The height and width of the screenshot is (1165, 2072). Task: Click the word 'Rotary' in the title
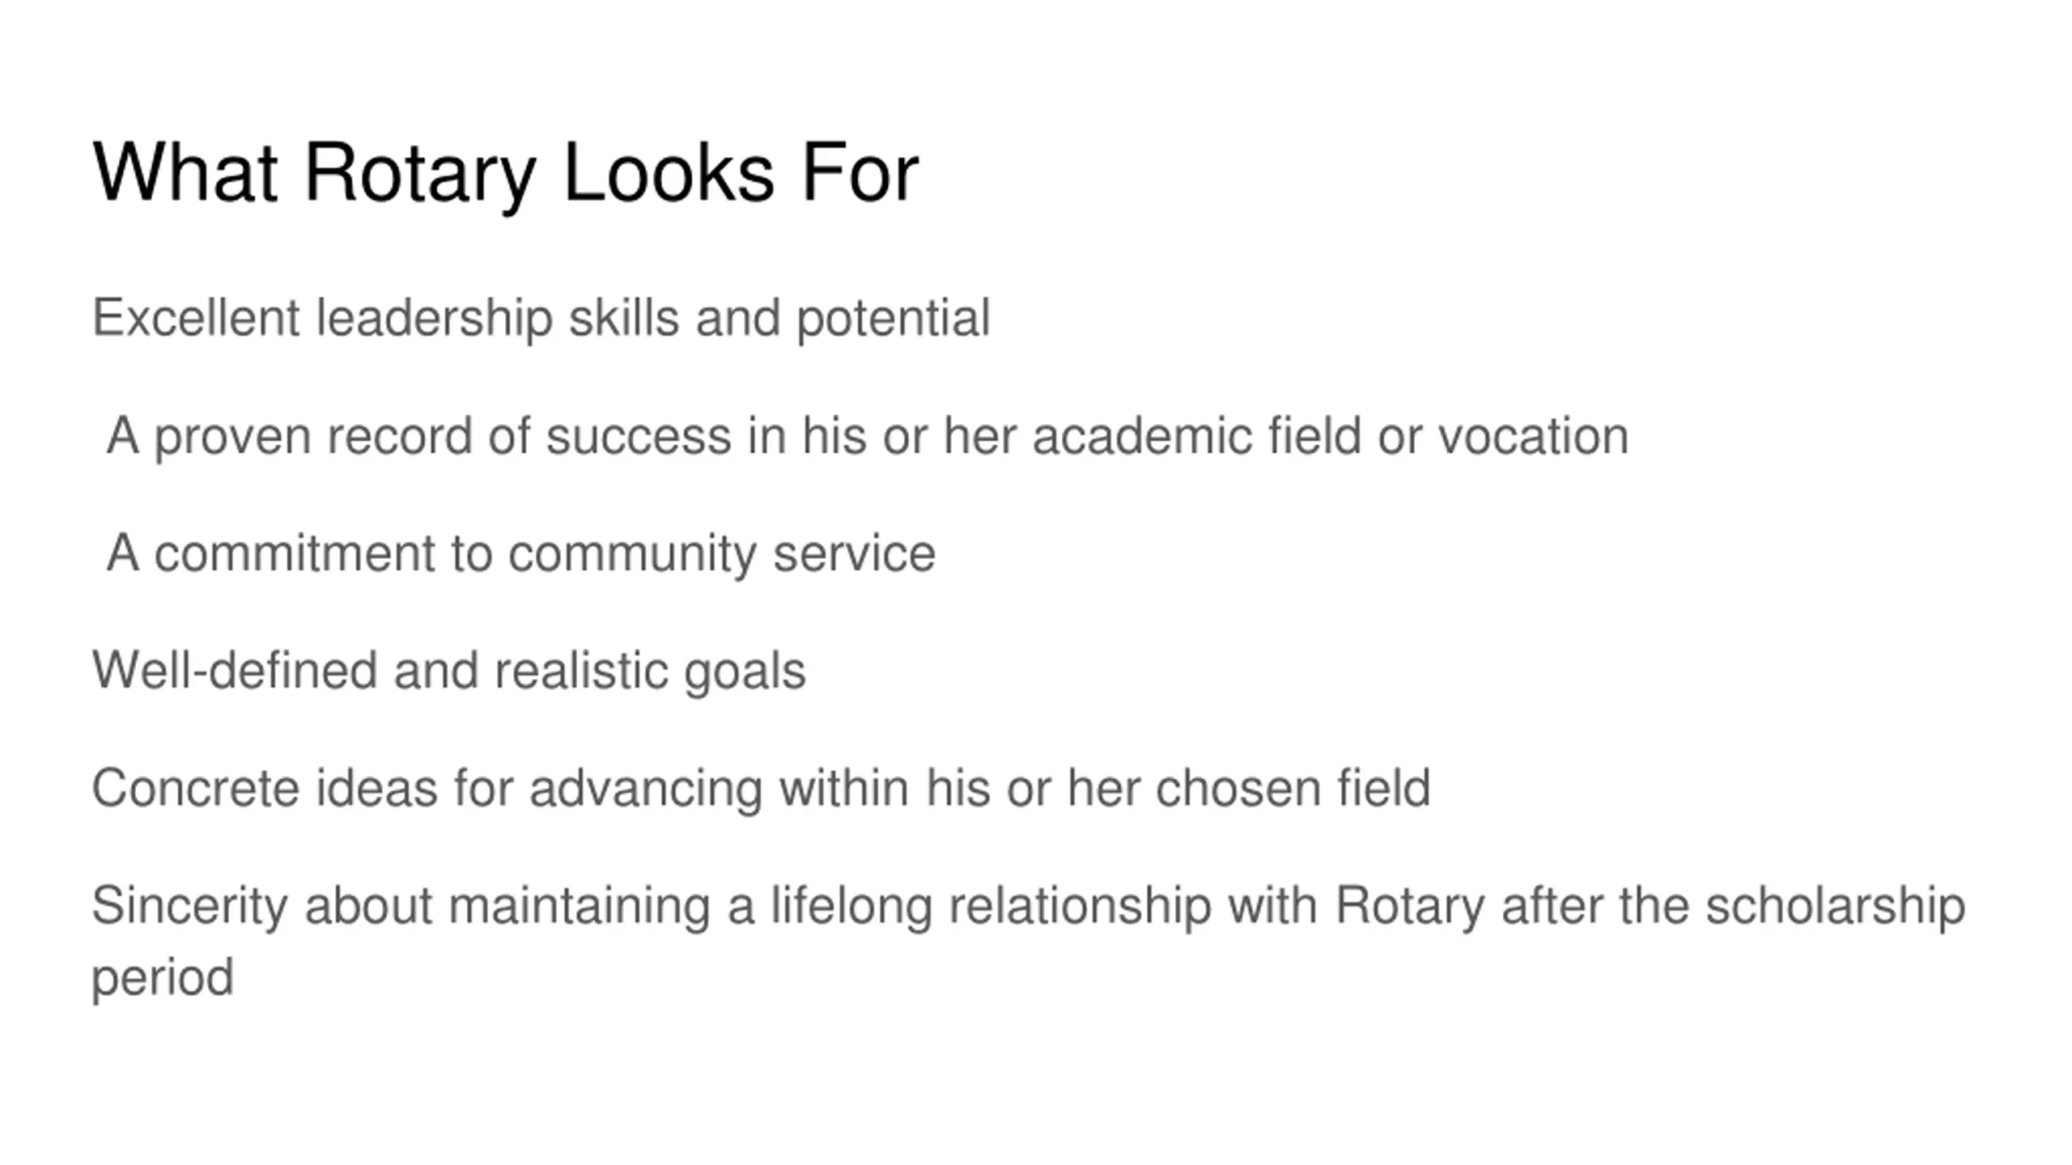click(419, 172)
